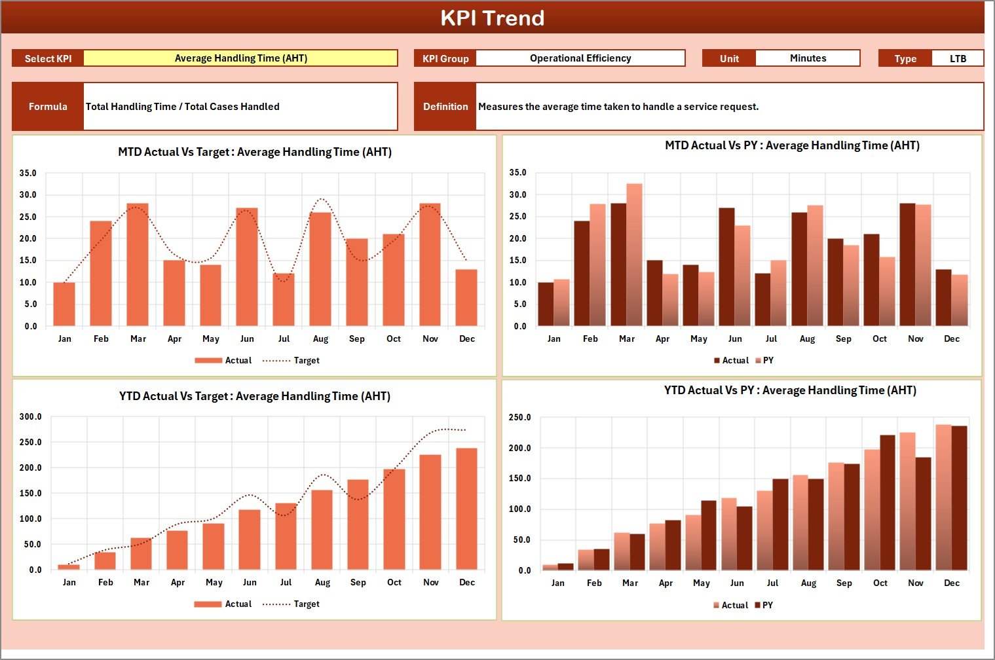Click the Dec bar in YTD Target chart
Screen dimensions: 995x660
tap(466, 509)
